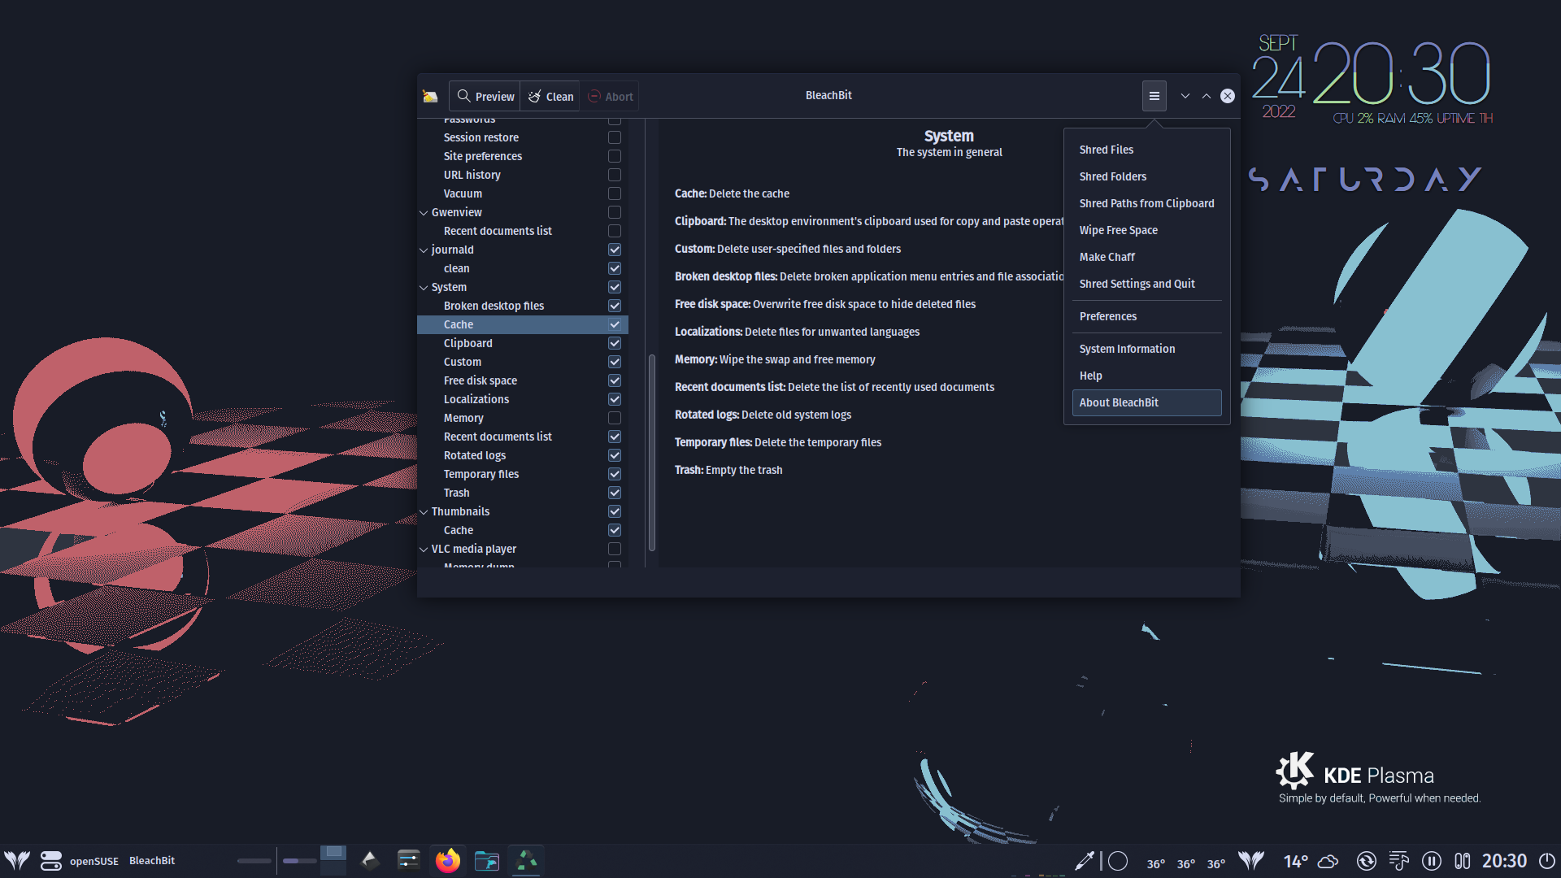This screenshot has height=878, width=1561.
Task: Open Help from the menu
Action: 1146,376
